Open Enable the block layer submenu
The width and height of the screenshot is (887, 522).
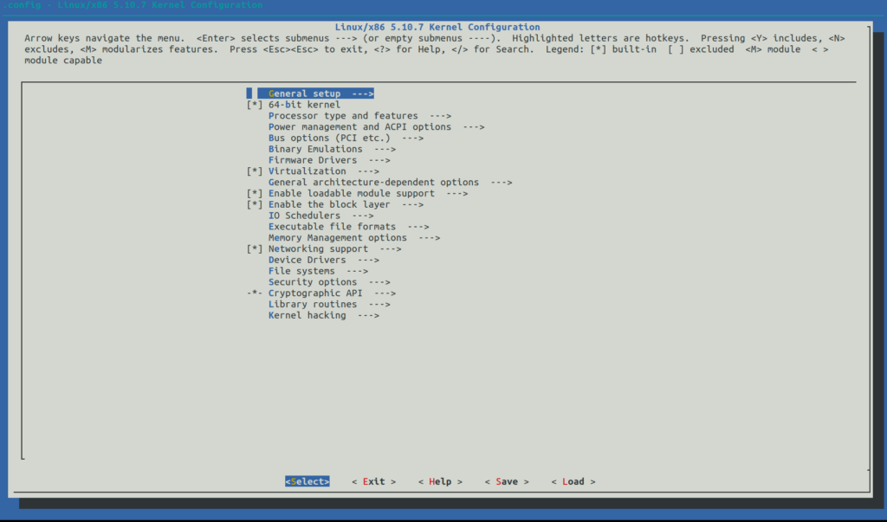[x=346, y=204]
